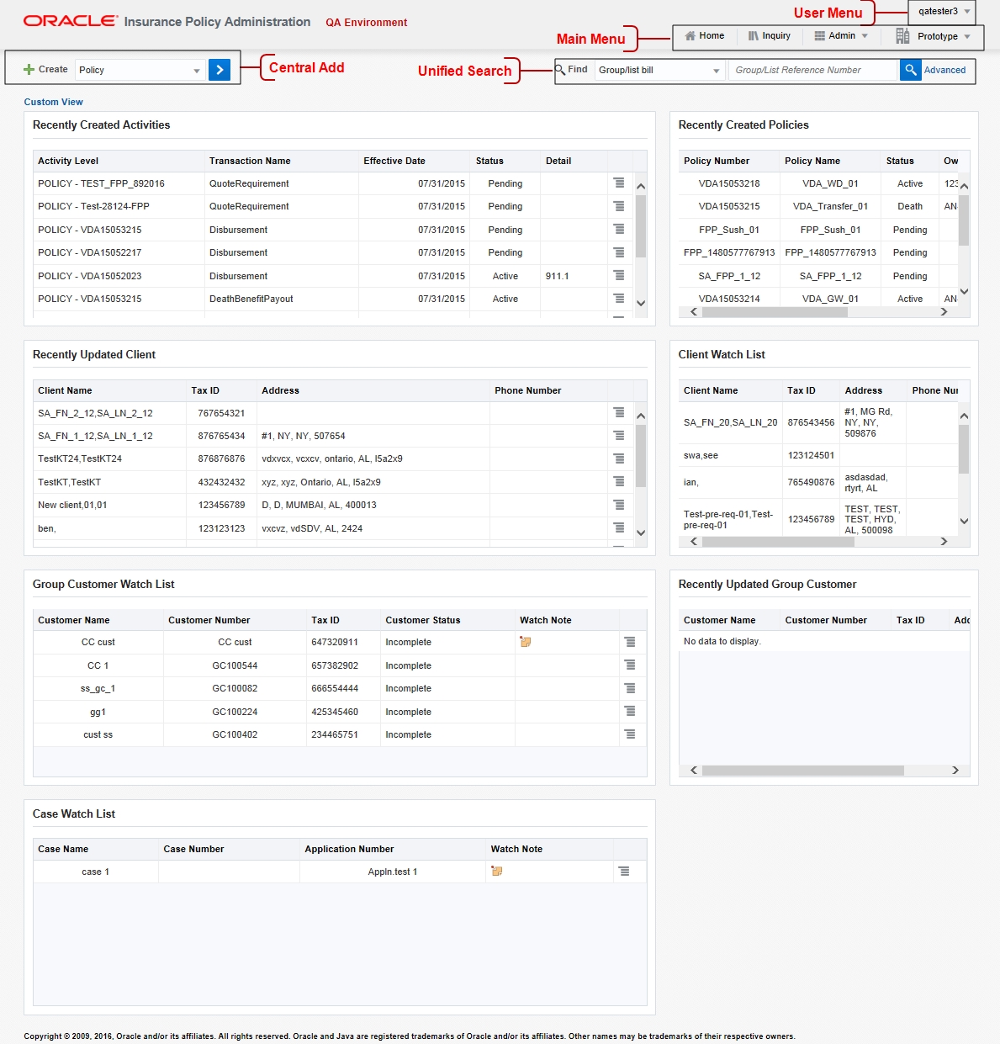This screenshot has width=1000, height=1044.
Task: Select policy number VDA15053218
Action: (x=729, y=183)
